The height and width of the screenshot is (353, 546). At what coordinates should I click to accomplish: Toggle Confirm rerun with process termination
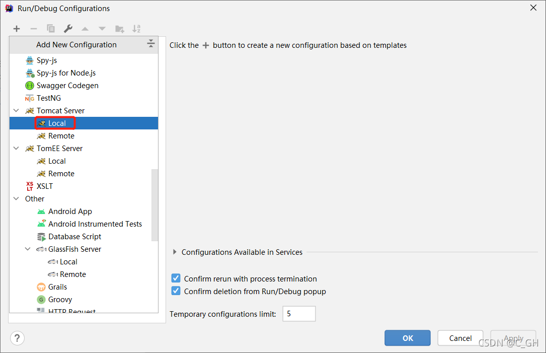176,278
